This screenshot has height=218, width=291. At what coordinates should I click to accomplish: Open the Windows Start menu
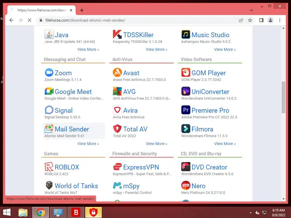tap(7, 212)
